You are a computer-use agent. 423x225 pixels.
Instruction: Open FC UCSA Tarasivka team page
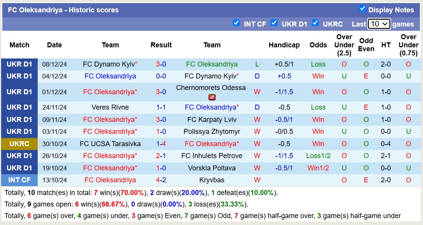110,144
